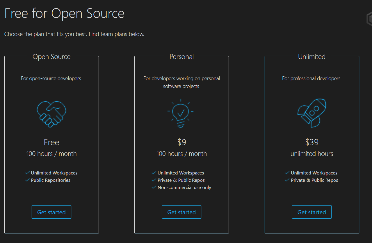372x243 pixels.
Task: Select the checkmark next to Private & Public Repos on Personal
Action: [154, 180]
